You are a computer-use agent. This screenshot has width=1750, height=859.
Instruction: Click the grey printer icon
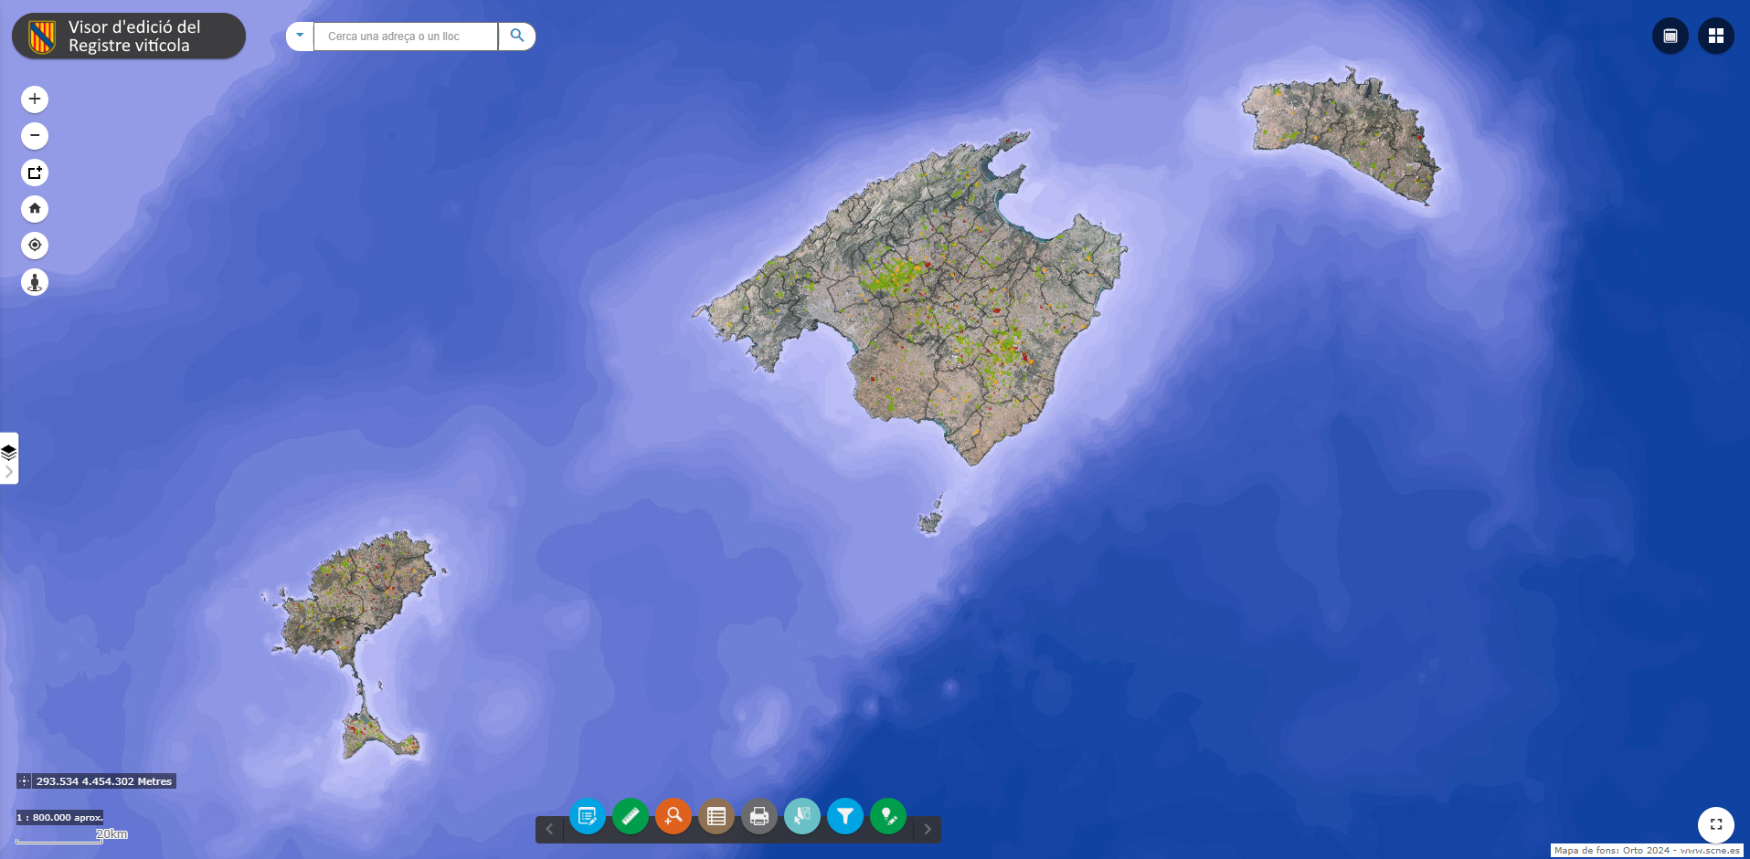tap(759, 816)
